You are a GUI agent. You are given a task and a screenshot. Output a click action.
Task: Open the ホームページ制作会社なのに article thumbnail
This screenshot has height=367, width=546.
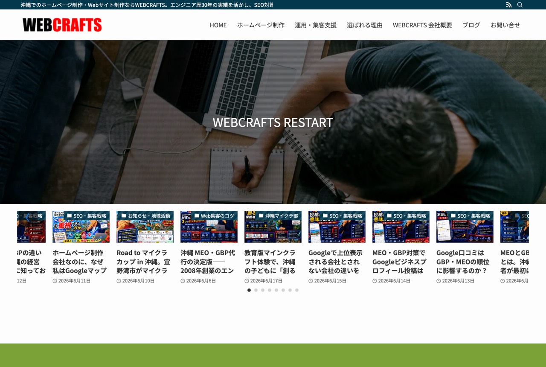(x=81, y=227)
